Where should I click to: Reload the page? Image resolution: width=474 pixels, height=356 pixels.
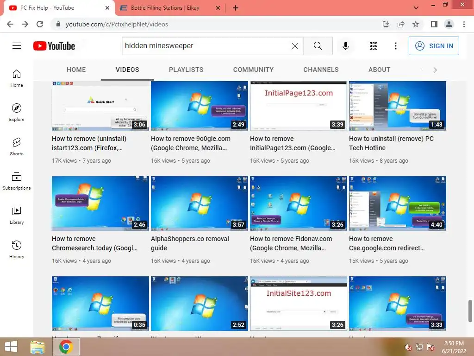click(x=40, y=24)
